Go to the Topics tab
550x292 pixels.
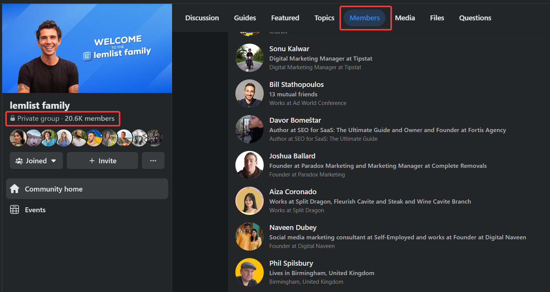324,18
